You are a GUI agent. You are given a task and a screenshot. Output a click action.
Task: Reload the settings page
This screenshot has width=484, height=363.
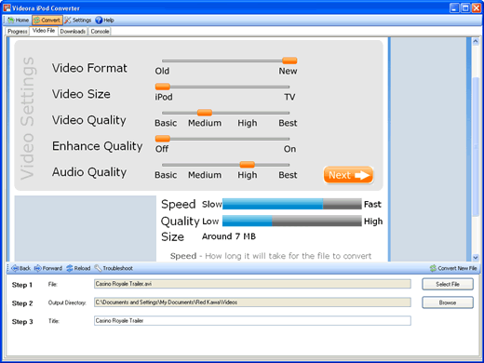(78, 268)
